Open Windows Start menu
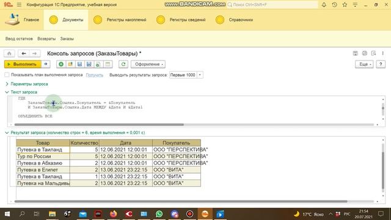Screen dimensions: 391x220 coord(7,214)
